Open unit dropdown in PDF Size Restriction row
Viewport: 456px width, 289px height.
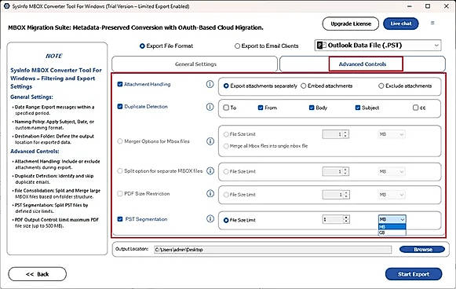pyautogui.click(x=392, y=195)
